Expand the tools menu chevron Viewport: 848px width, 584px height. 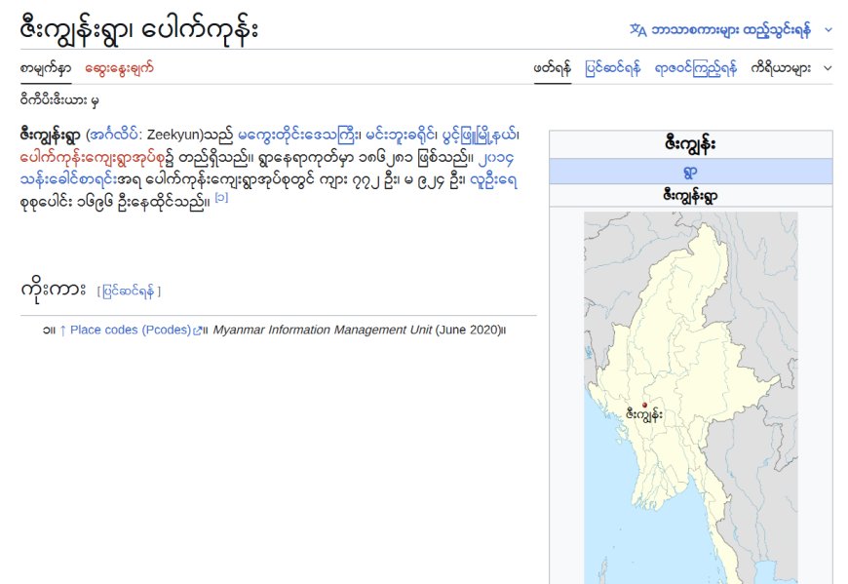[x=828, y=68]
